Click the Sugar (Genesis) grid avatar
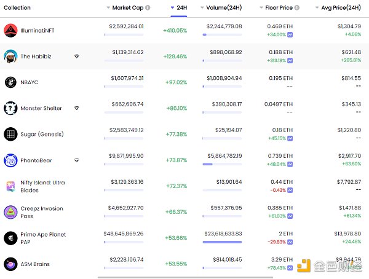The image size is (369, 279). tap(10, 134)
